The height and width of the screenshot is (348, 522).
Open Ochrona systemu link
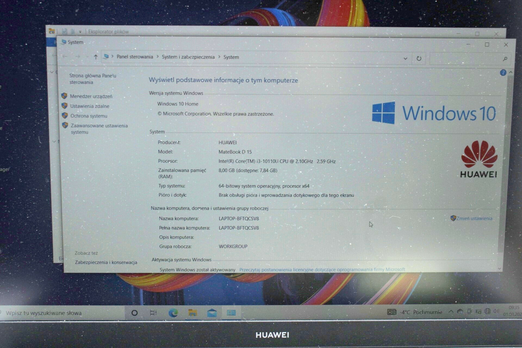(x=89, y=116)
